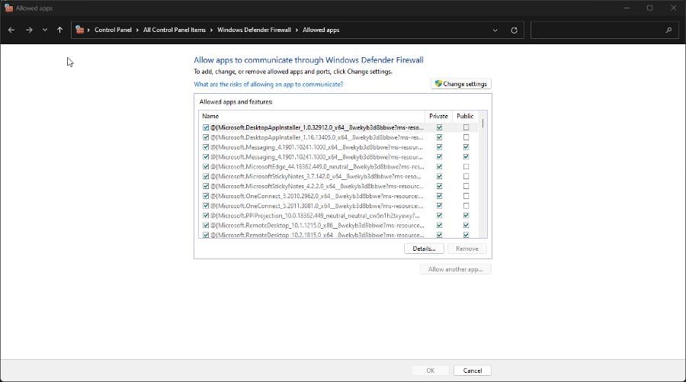This screenshot has width=686, height=382.
Task: Sort list by Name column header
Action: (312, 116)
